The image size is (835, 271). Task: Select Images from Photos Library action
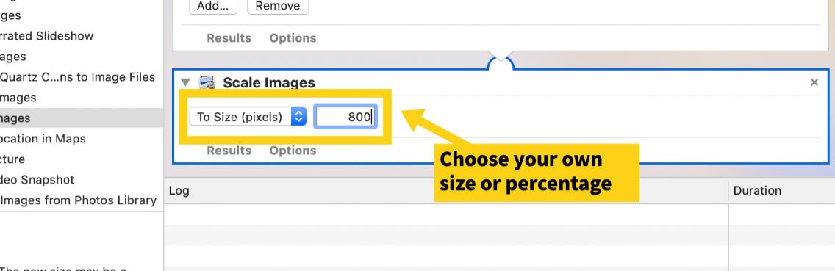click(x=79, y=200)
